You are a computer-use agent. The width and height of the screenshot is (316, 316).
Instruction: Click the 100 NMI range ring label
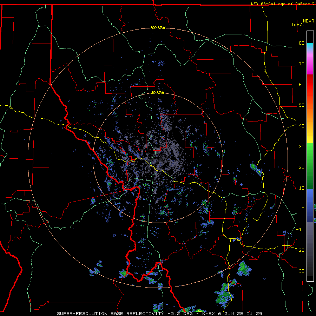point(158,28)
